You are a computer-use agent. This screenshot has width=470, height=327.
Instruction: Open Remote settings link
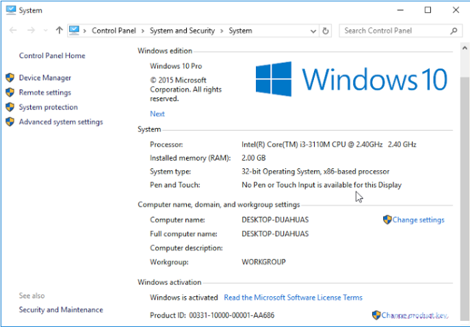(45, 92)
